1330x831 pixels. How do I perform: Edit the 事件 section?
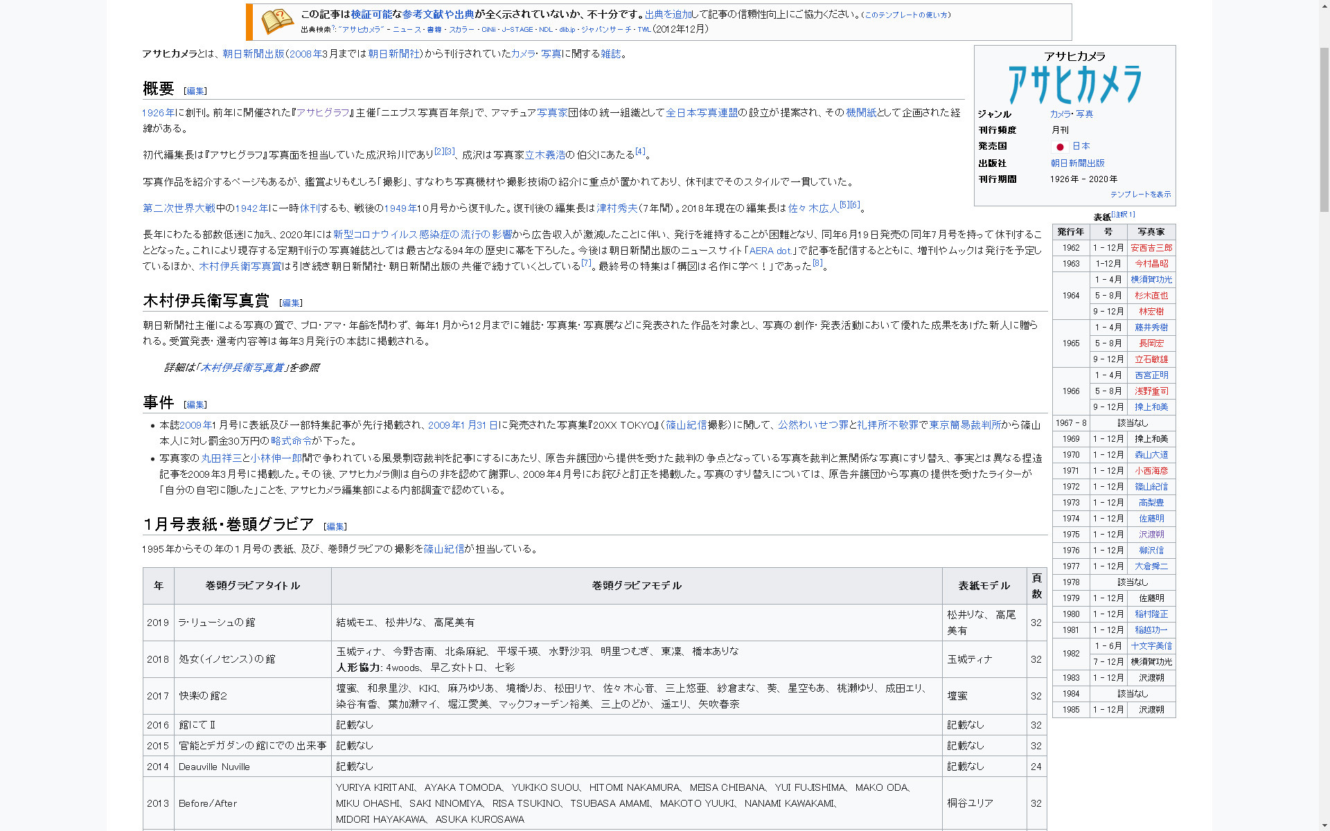[x=195, y=404]
